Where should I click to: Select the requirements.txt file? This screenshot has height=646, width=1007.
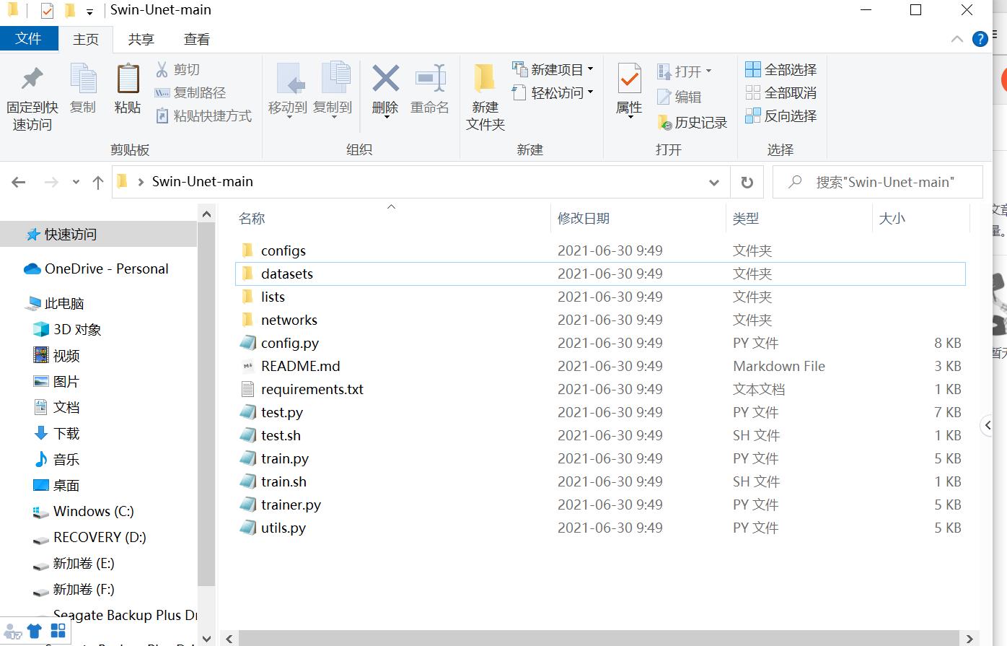coord(600,389)
